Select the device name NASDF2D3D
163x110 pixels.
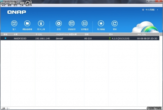(x=20, y=38)
